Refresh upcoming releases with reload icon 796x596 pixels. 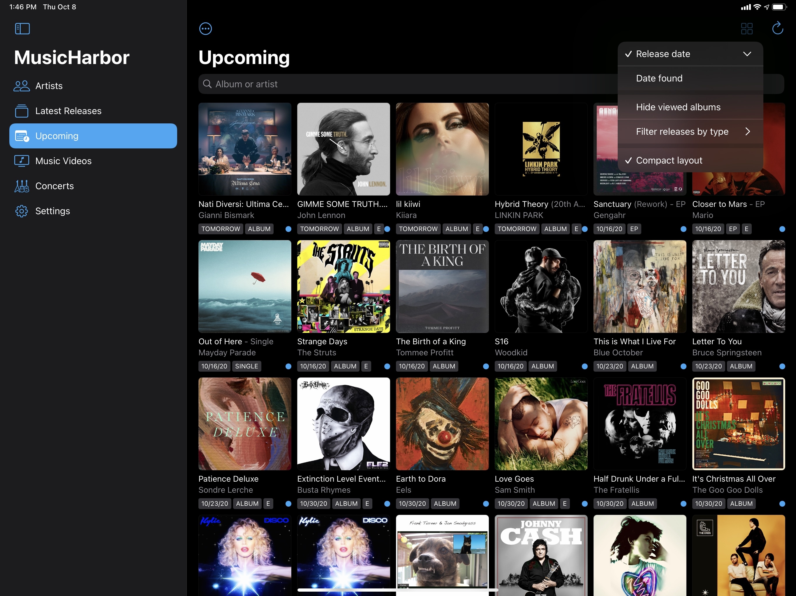(x=778, y=29)
